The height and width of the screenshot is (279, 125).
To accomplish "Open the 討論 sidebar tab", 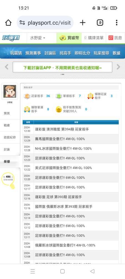I will click(x=10, y=150).
